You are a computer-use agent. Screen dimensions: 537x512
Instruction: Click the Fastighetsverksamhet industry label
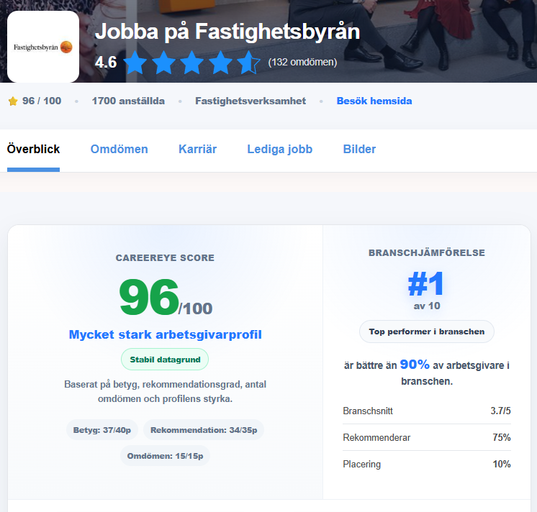point(251,101)
